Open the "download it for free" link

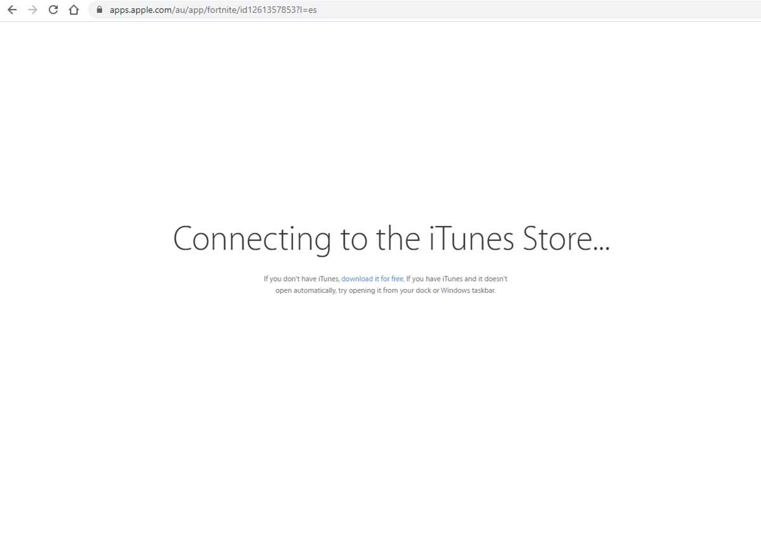(x=372, y=279)
